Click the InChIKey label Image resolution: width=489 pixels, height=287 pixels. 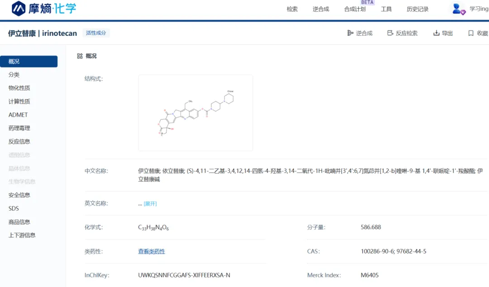pyautogui.click(x=97, y=275)
